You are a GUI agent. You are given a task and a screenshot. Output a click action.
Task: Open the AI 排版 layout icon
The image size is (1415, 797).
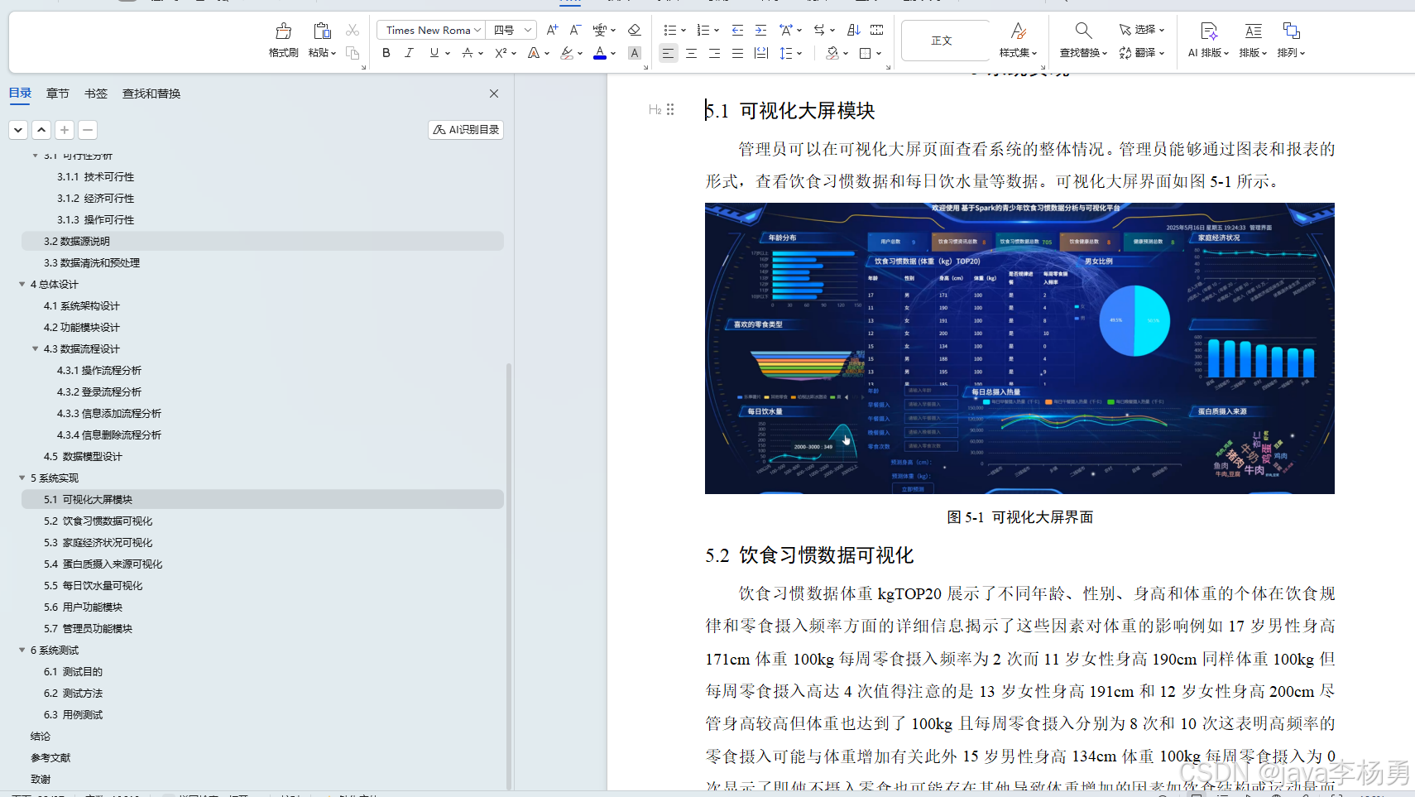pyautogui.click(x=1209, y=31)
